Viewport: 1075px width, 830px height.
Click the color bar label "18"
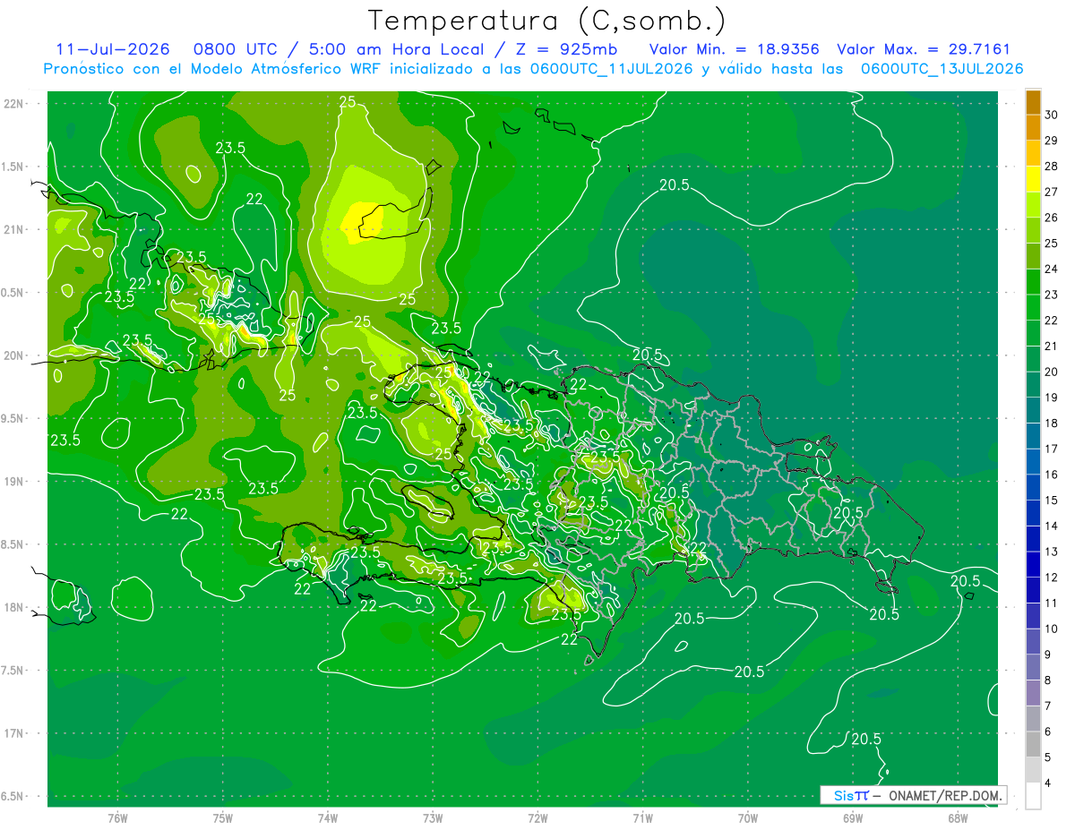(x=1051, y=423)
